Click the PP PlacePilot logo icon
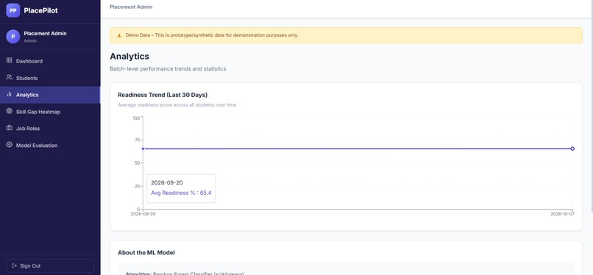This screenshot has width=593, height=275. 13,10
